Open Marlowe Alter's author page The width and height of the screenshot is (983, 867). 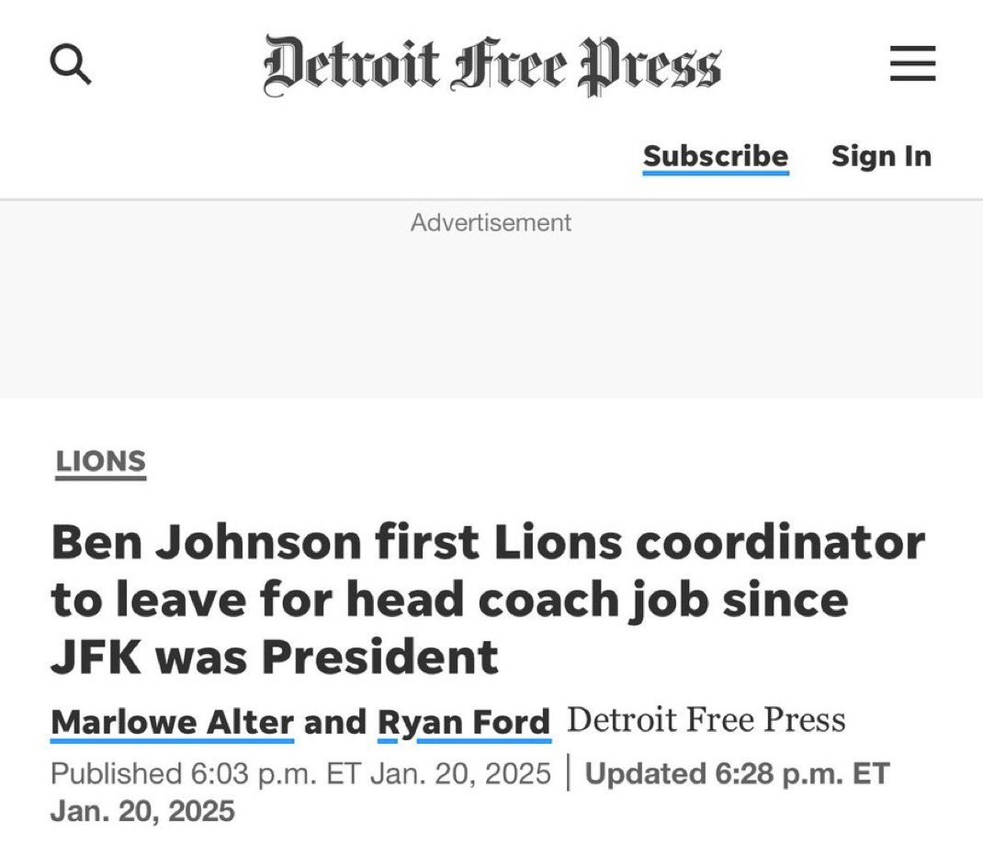click(x=173, y=722)
